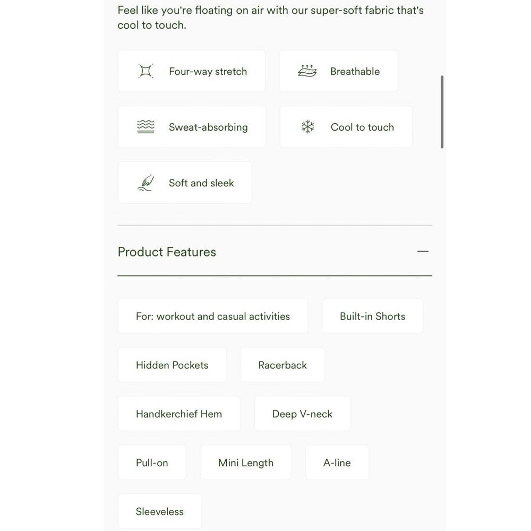Select the Handkerchief Hem tag
531x531 pixels.
[x=179, y=414]
